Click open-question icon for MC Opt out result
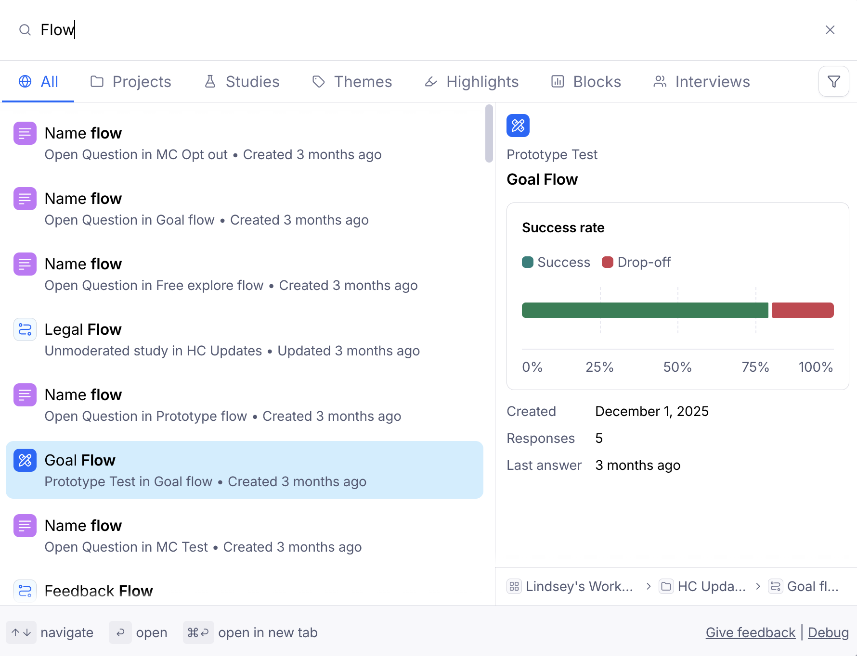The width and height of the screenshot is (857, 656). coord(25,133)
